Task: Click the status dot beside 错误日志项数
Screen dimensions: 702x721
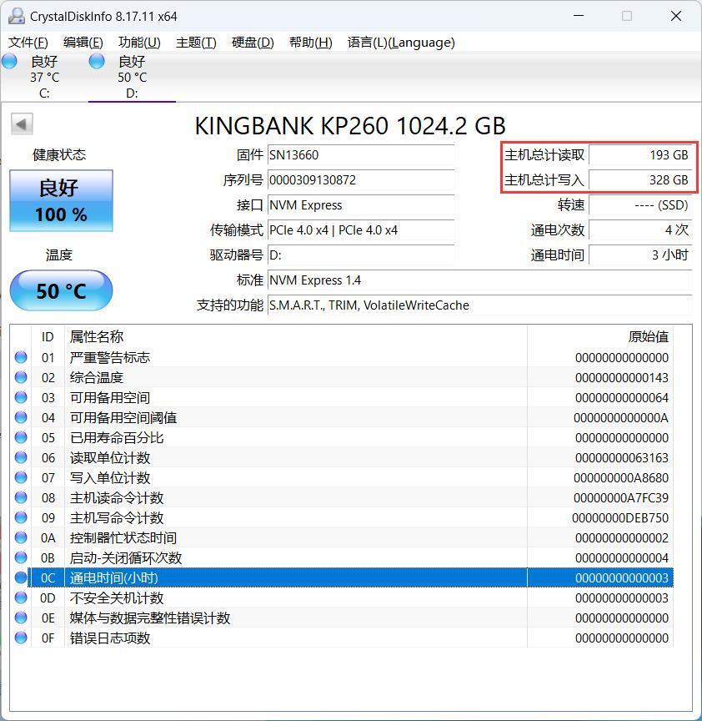Action: pyautogui.click(x=21, y=638)
